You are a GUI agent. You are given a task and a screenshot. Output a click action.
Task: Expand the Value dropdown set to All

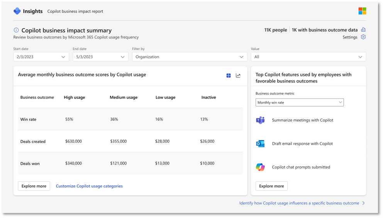click(308, 57)
